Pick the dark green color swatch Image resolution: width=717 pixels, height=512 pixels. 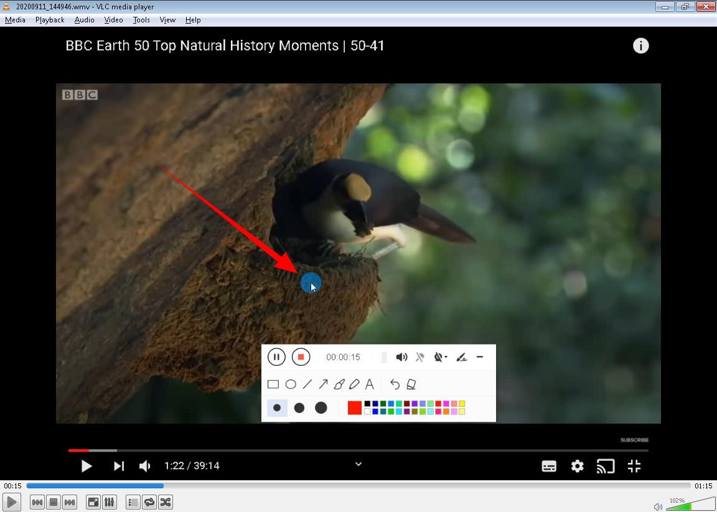point(383,403)
